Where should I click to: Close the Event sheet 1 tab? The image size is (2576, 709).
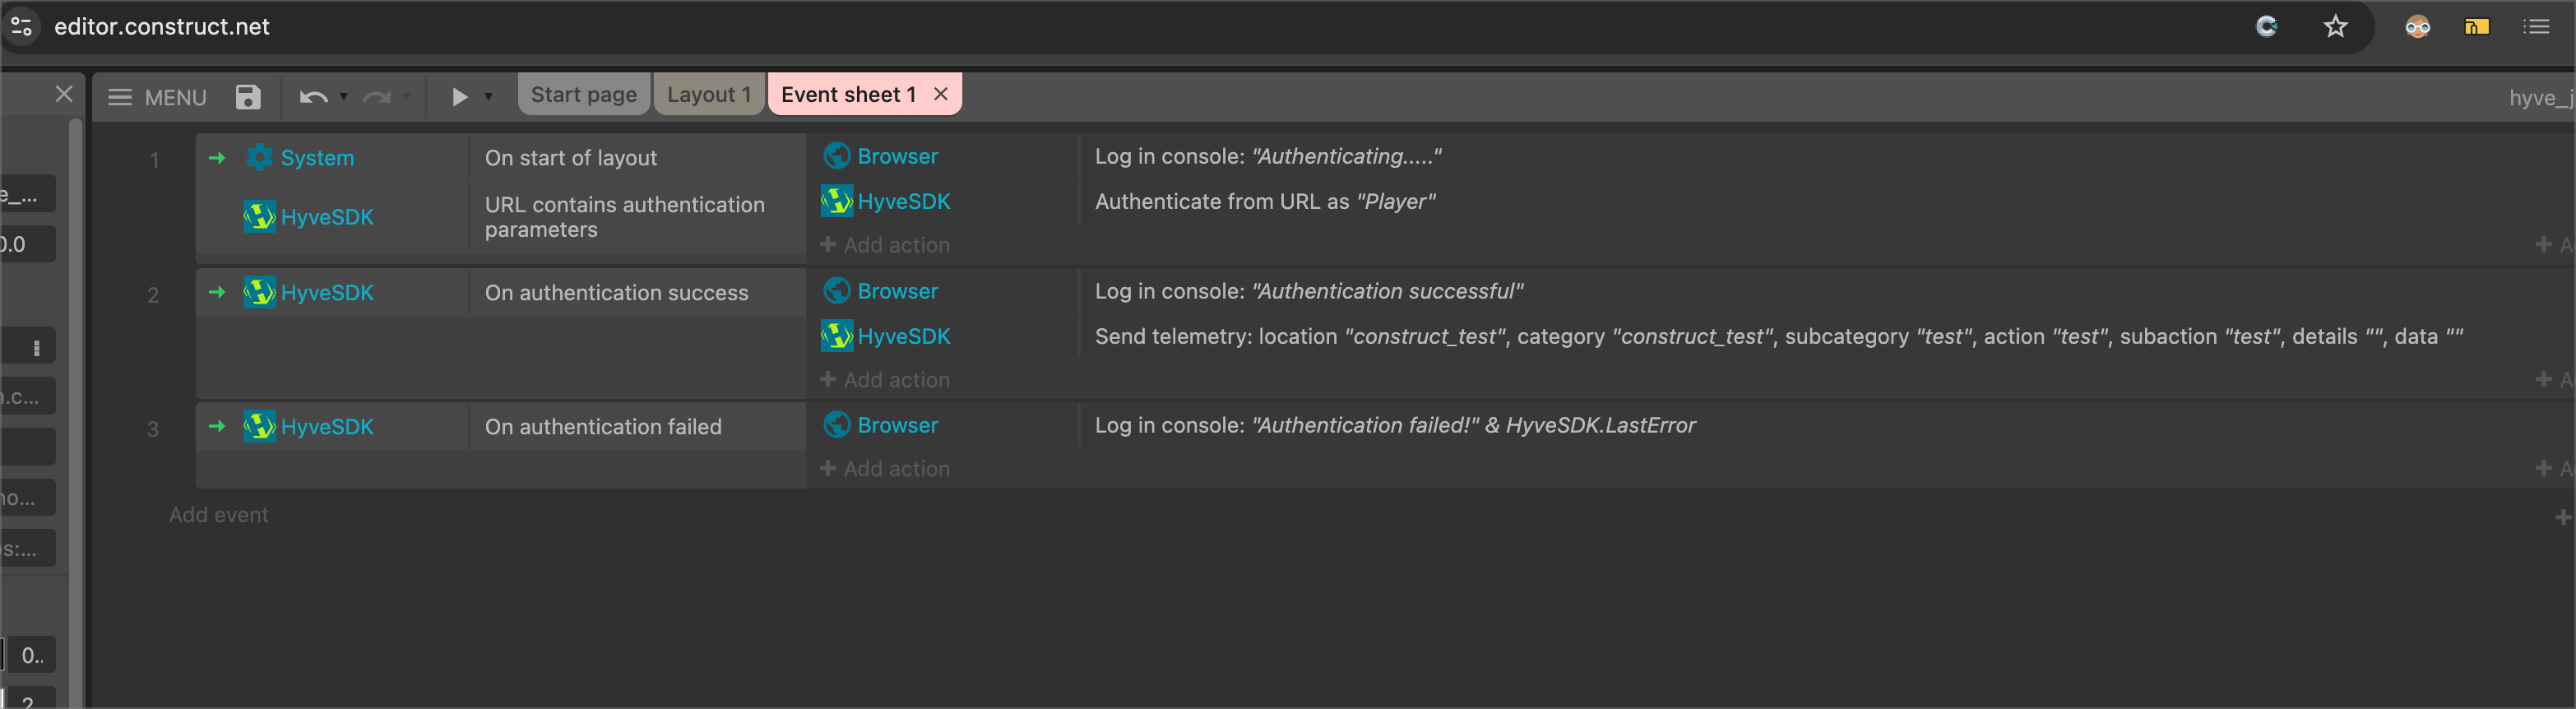point(940,94)
